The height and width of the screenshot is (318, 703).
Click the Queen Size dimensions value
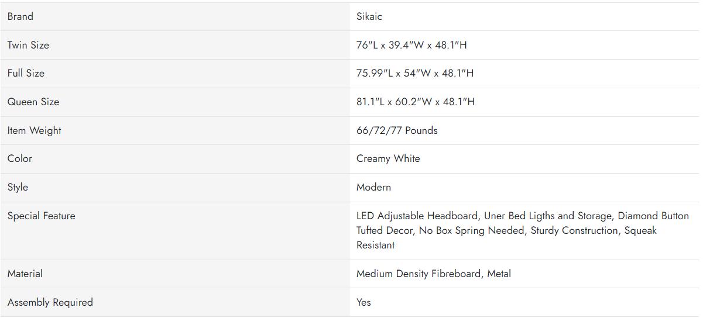416,102
